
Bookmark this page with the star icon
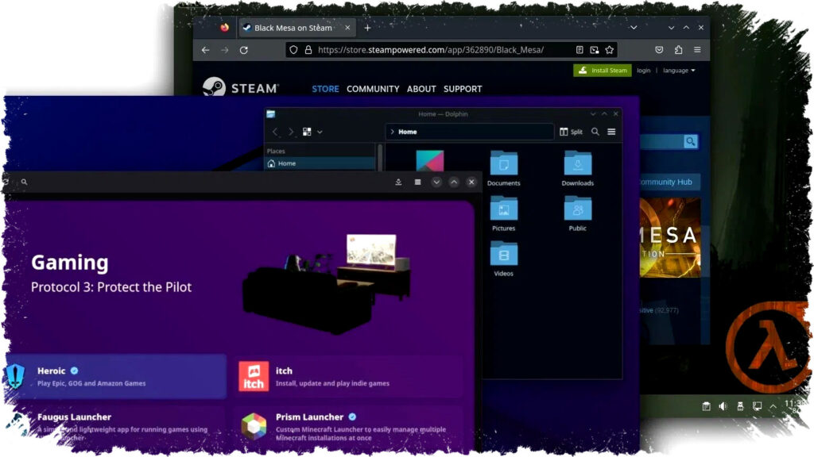pyautogui.click(x=610, y=50)
